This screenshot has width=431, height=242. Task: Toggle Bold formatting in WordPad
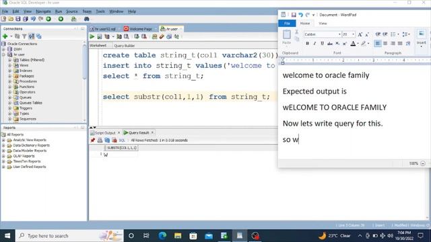308,43
